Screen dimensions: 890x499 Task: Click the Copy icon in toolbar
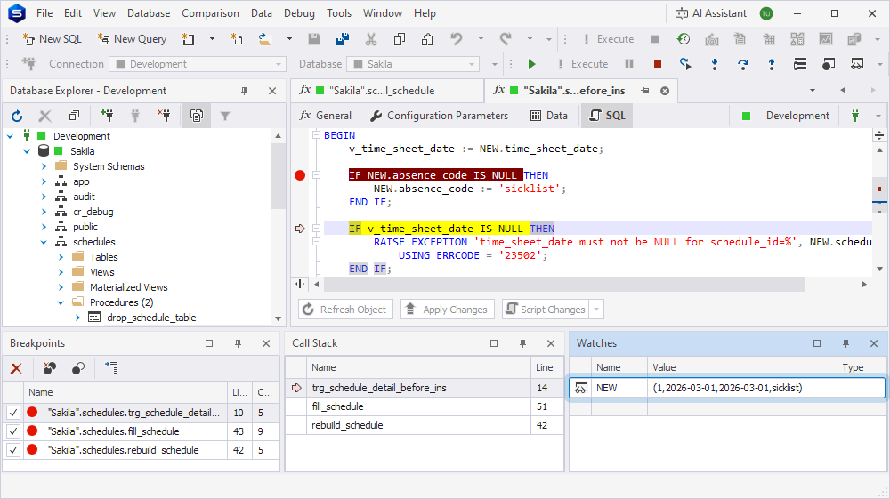[x=399, y=39]
